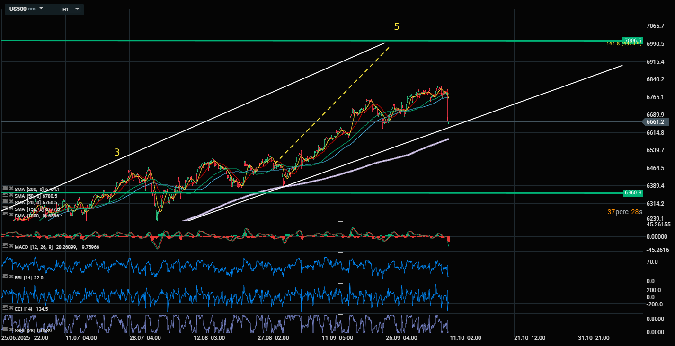The height and width of the screenshot is (346, 675).
Task: Grab resize handle above the MACD panel
Action: pyautogui.click(x=340, y=221)
